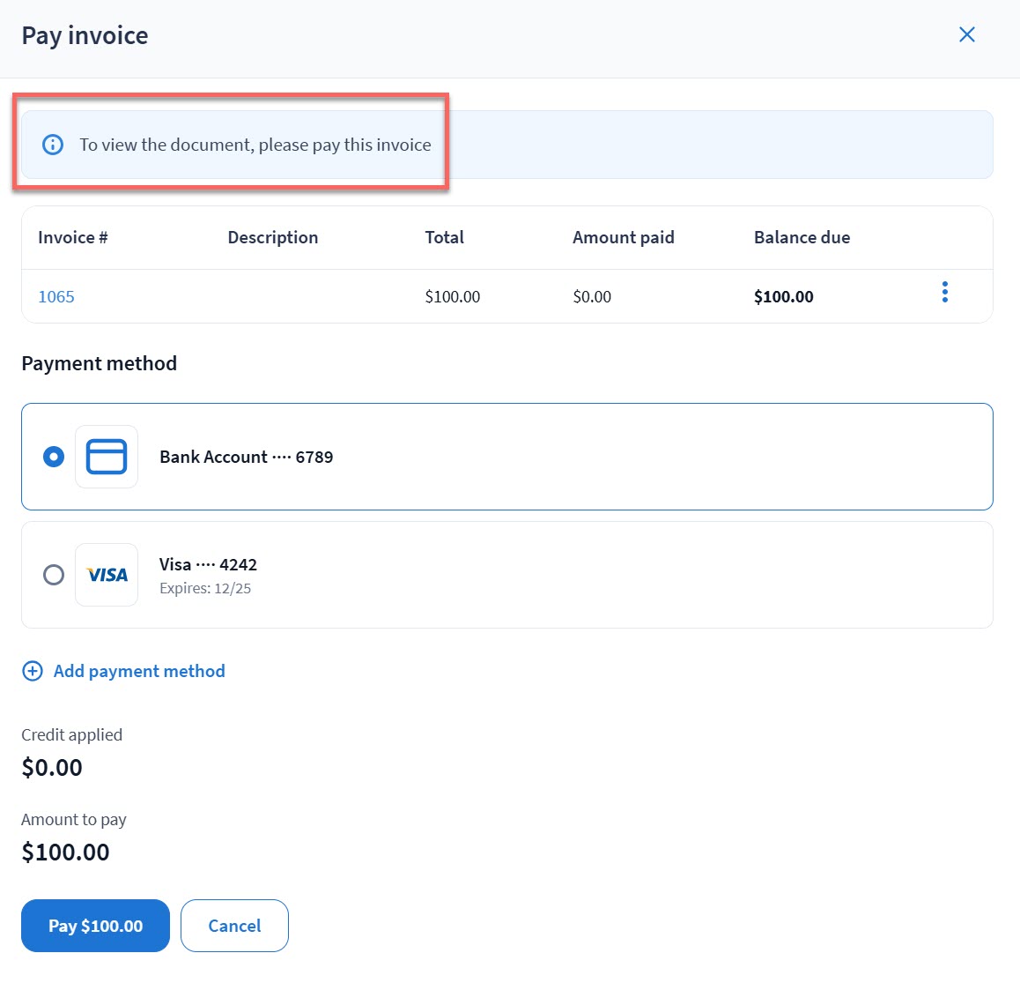Click the Add payment method link
The height and width of the screenshot is (983, 1020).
(x=139, y=671)
